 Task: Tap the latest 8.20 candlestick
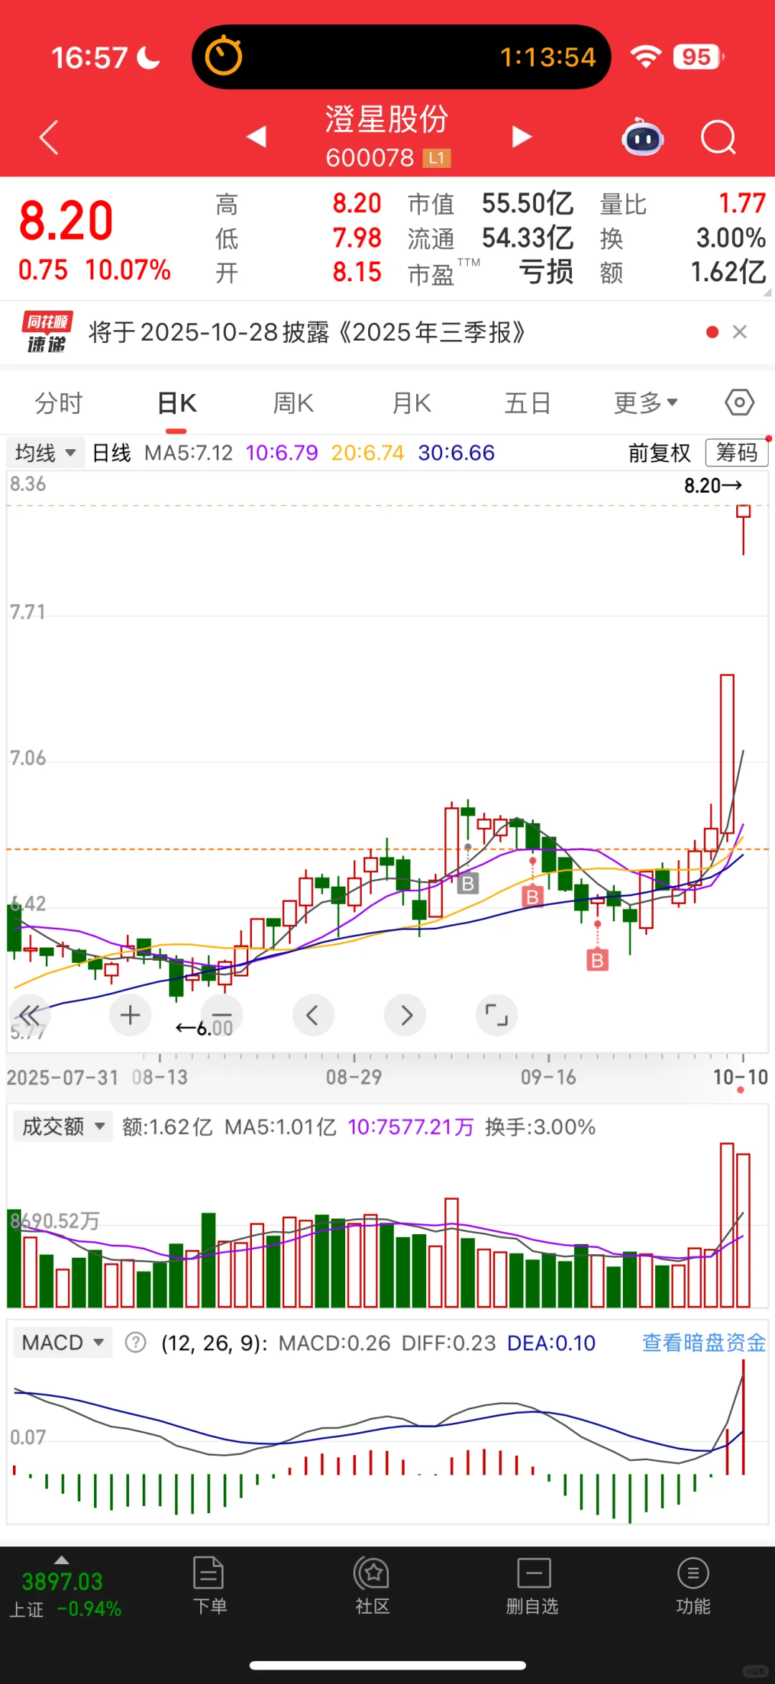pos(743,530)
